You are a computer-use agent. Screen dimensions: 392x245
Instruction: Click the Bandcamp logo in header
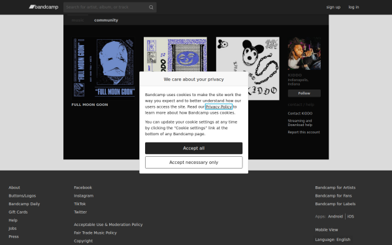click(x=44, y=7)
